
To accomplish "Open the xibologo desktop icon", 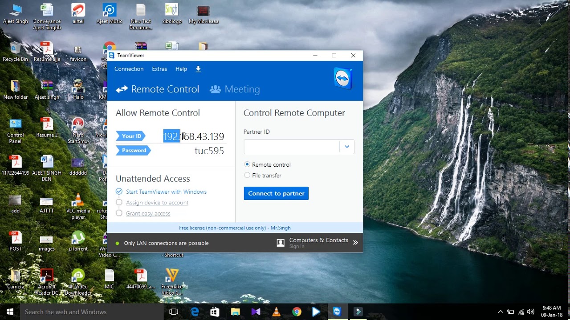I will [172, 14].
